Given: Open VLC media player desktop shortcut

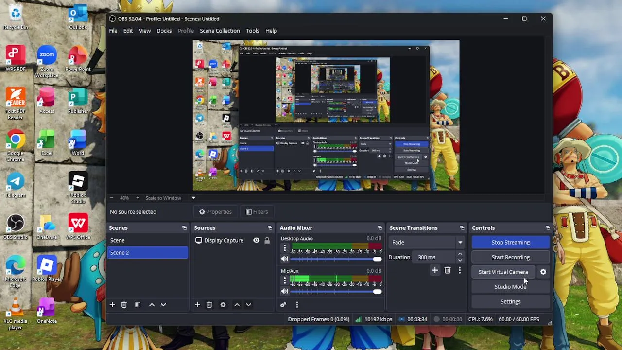Looking at the screenshot, I should (x=16, y=315).
